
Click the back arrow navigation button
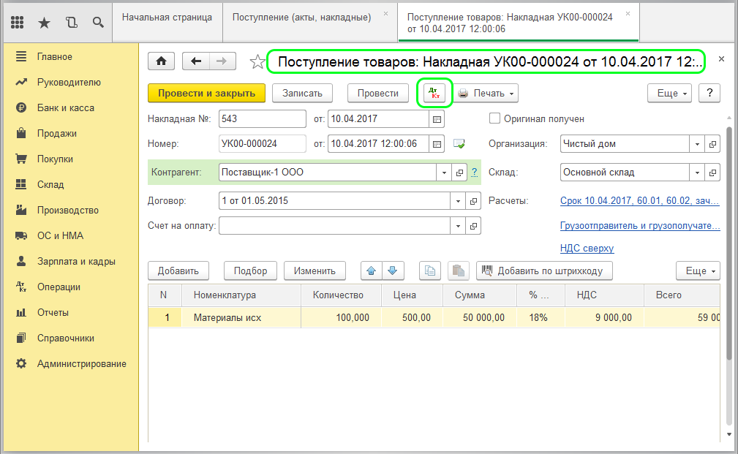pos(196,61)
